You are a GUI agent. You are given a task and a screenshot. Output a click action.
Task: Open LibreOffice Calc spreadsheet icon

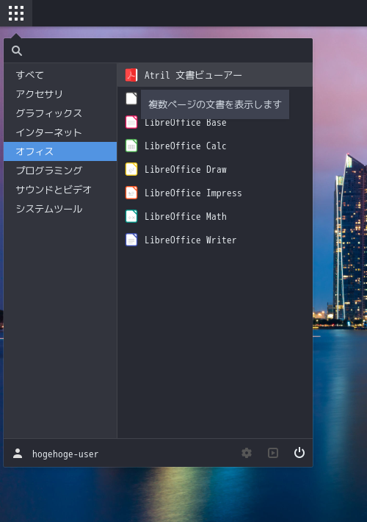(131, 146)
